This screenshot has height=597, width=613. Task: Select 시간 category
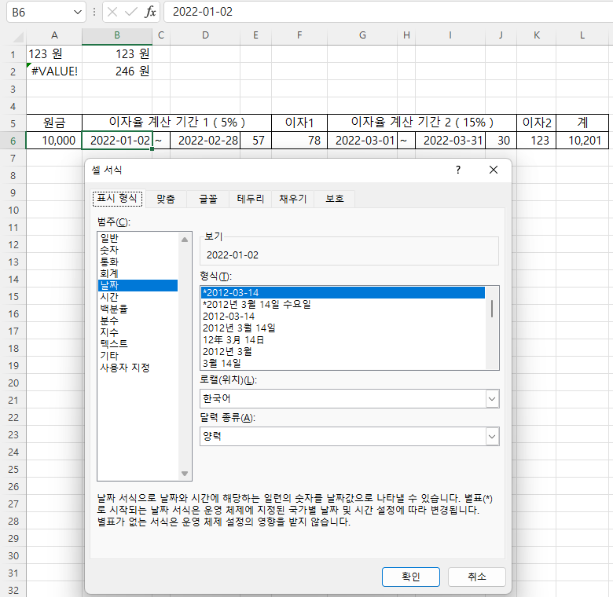coord(138,297)
